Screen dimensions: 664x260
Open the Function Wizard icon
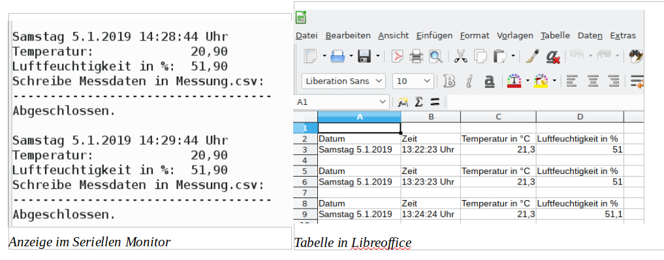coord(403,102)
